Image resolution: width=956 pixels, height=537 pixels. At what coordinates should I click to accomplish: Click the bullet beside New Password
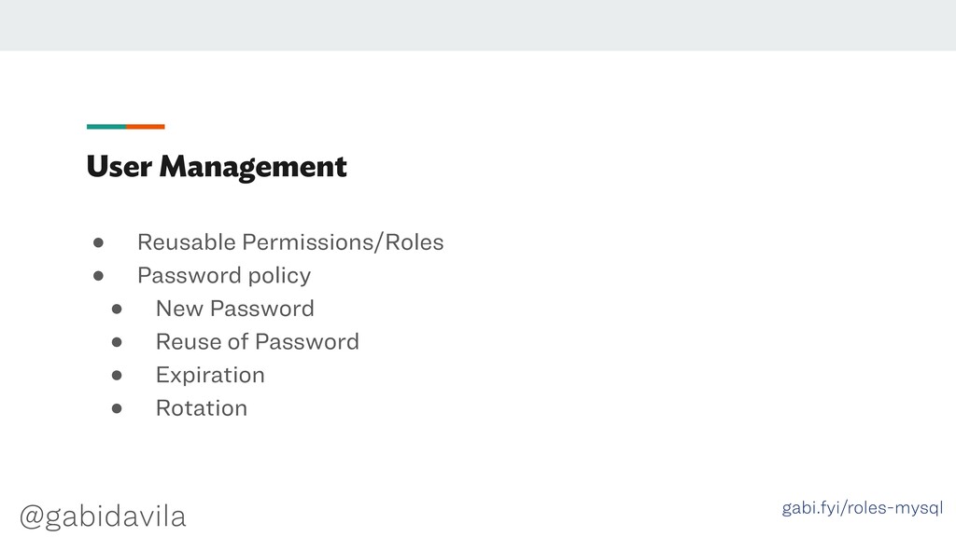(117, 310)
